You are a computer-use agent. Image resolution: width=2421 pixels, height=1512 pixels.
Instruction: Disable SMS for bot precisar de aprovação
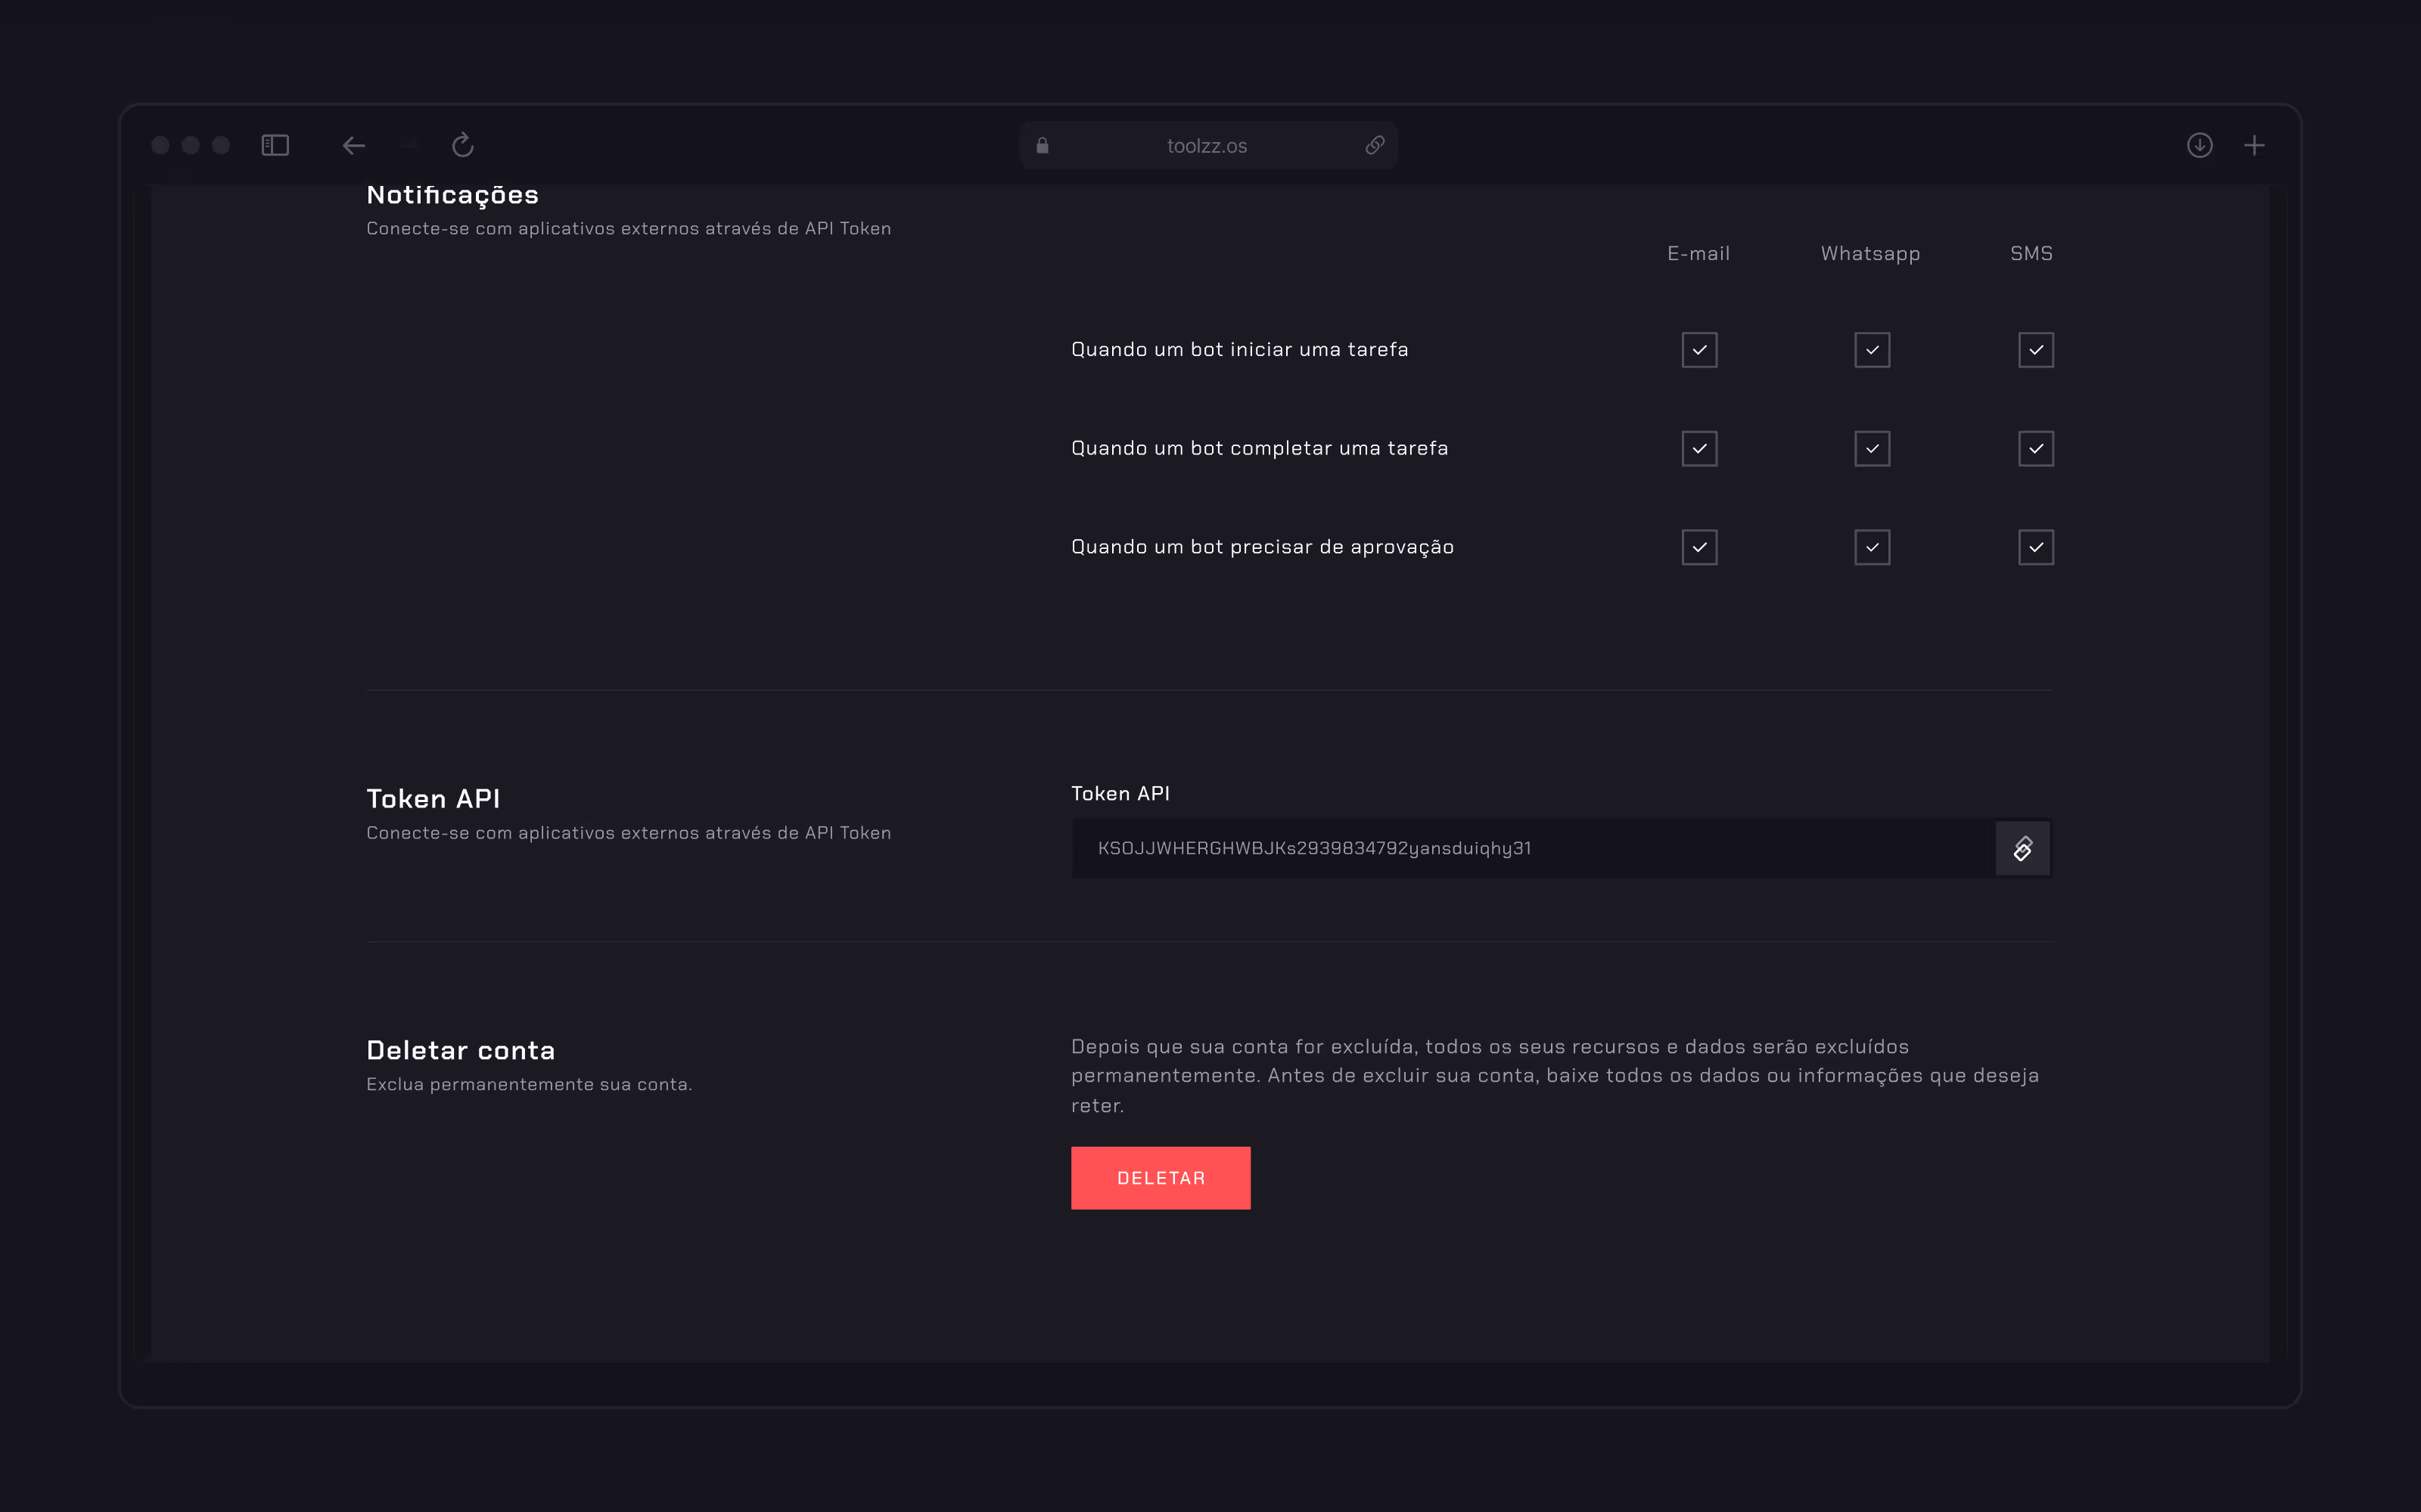pyautogui.click(x=2036, y=547)
